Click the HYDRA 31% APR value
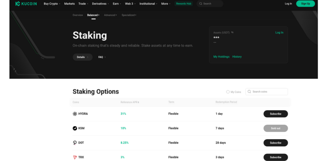 [x=123, y=114]
